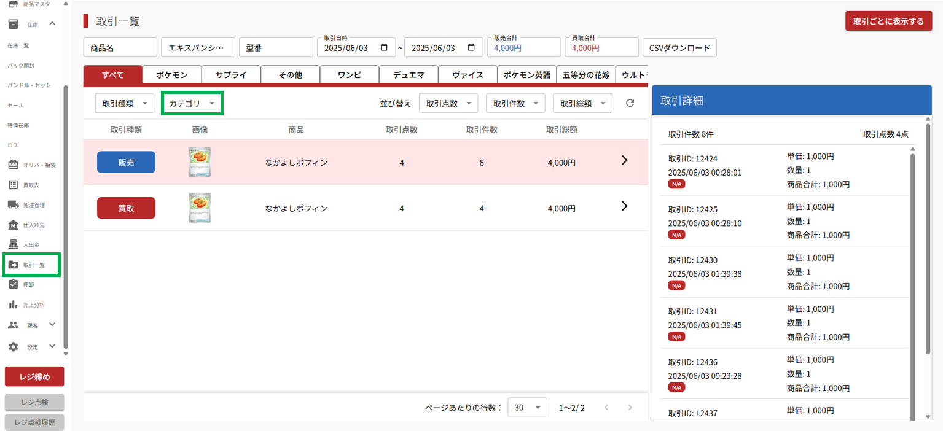Open details arrow on 買取 row
The image size is (943, 431).
625,206
